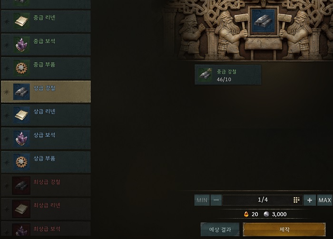
Task: Click the 제작 craft button
Action: pyautogui.click(x=284, y=229)
